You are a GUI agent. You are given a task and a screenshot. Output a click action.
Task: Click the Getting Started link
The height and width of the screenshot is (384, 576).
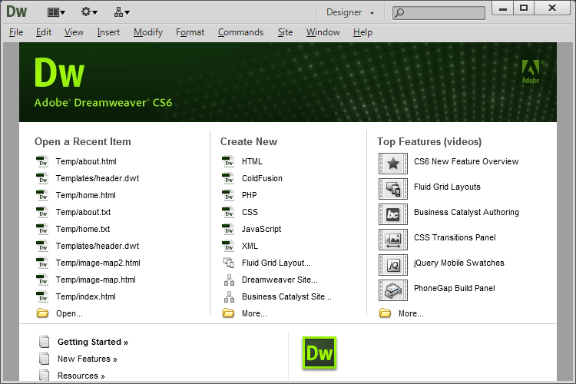92,342
